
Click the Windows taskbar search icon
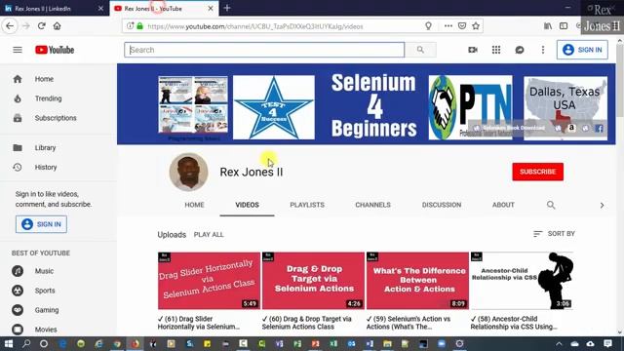click(26, 344)
